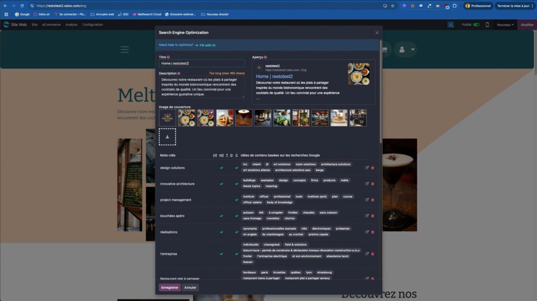537x301 pixels.
Task: Bookmark this page with the star icon
Action: 393,6
